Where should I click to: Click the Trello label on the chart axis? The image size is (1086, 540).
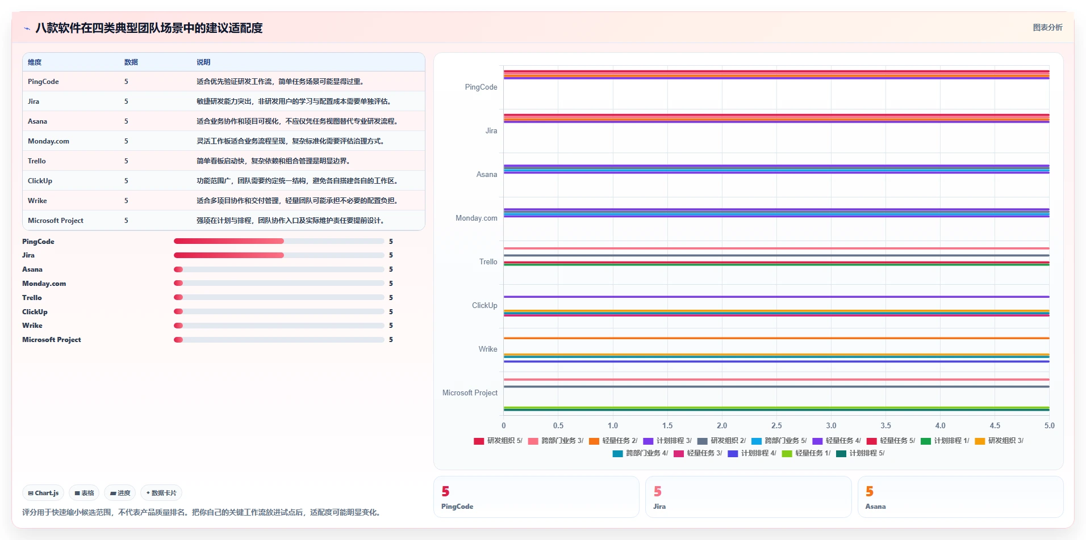point(488,262)
